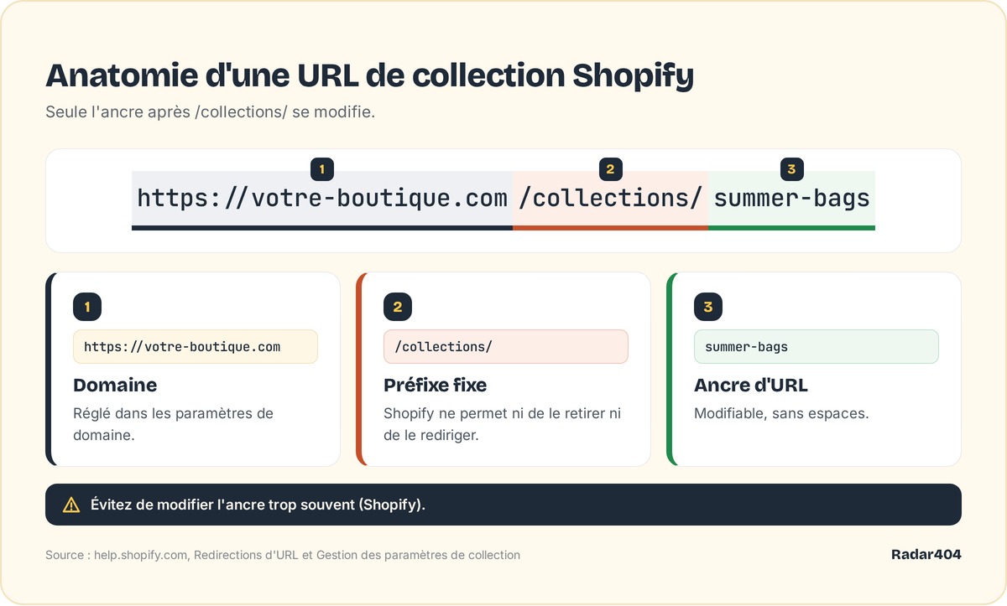The height and width of the screenshot is (606, 1007).
Task: Click the number 3 badge in the Ancre d'URL card
Action: 708,307
